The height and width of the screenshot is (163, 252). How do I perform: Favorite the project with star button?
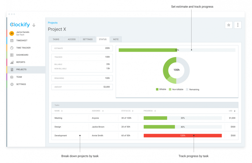(x=229, y=25)
